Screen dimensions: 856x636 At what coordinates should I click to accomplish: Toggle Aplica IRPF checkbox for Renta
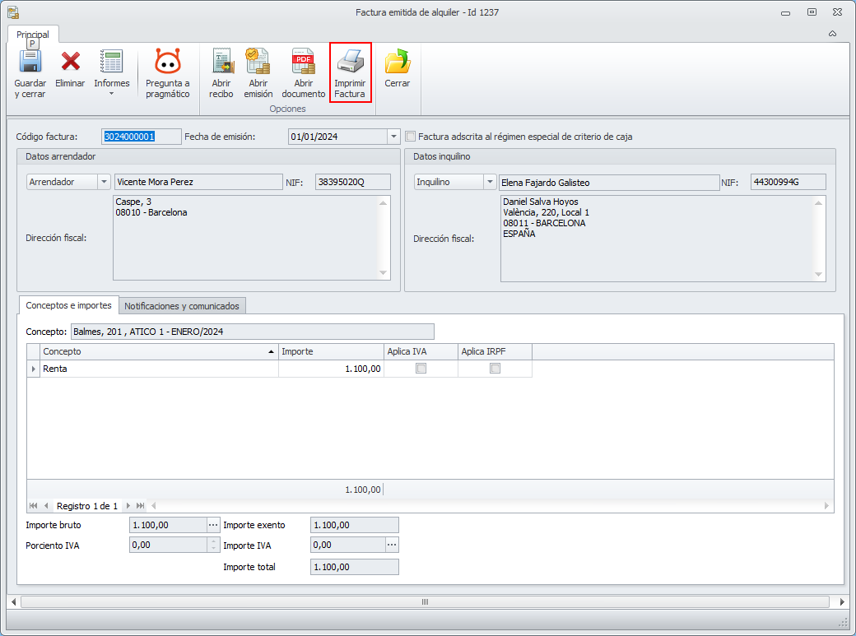pos(495,369)
